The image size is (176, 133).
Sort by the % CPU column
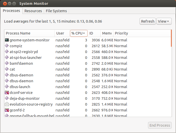point(79,33)
